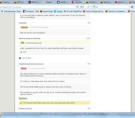Open the Parents Guide tab
The width and height of the screenshot is (135, 118).
click(x=91, y=2)
